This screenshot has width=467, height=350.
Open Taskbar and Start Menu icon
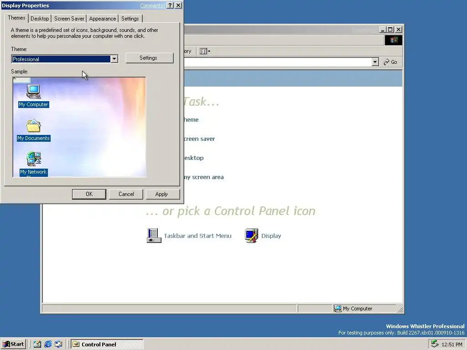point(154,236)
